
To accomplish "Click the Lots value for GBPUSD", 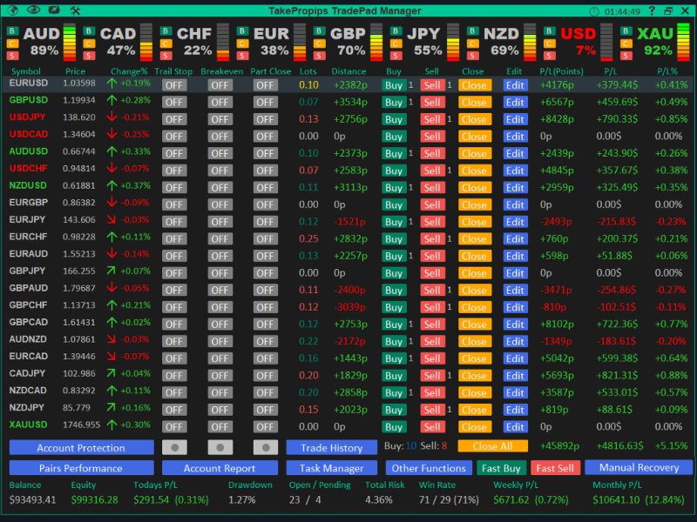I will click(308, 102).
